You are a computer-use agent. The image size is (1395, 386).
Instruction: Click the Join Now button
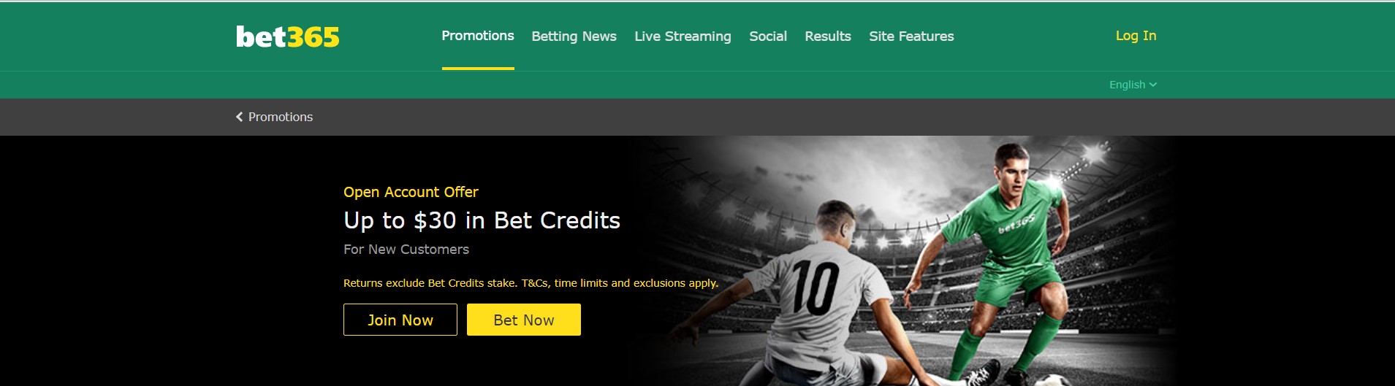[400, 320]
